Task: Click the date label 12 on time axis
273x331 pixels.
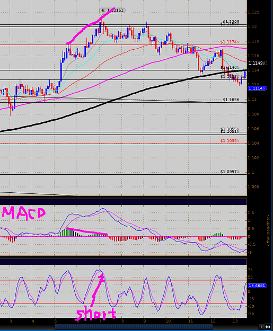Action: pyautogui.click(x=213, y=321)
